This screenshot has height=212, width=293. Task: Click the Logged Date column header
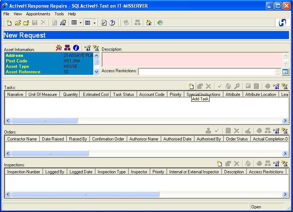pos(81,172)
